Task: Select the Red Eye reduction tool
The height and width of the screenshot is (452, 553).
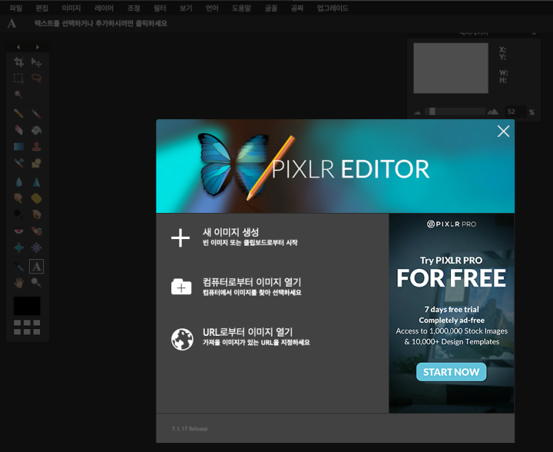Action: tap(19, 231)
